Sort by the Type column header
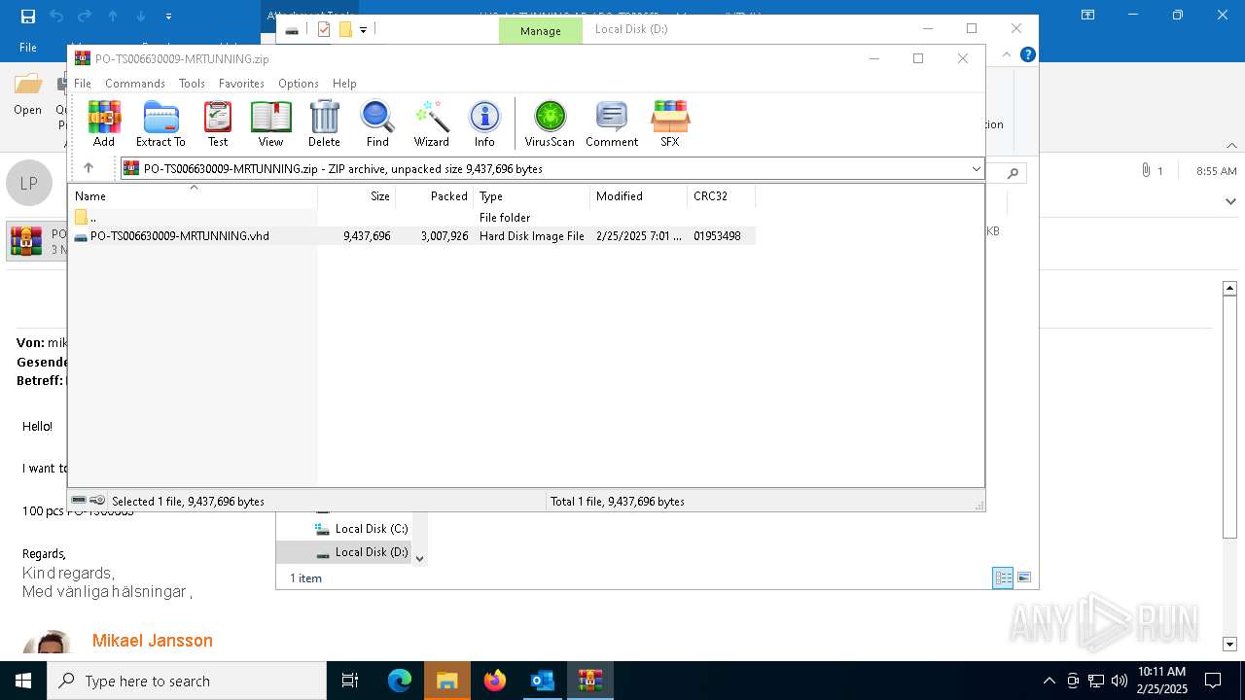 click(x=532, y=195)
